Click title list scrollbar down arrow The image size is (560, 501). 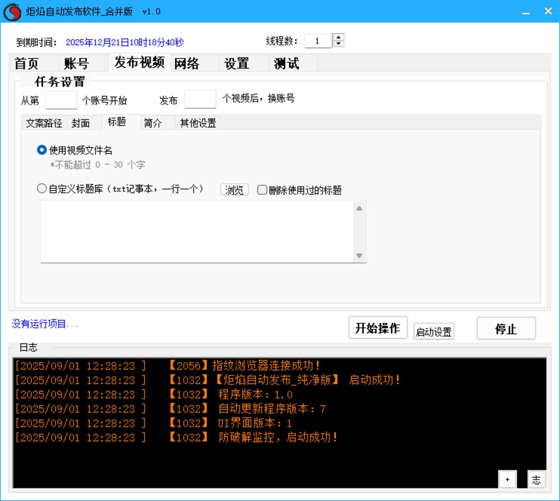[x=359, y=256]
